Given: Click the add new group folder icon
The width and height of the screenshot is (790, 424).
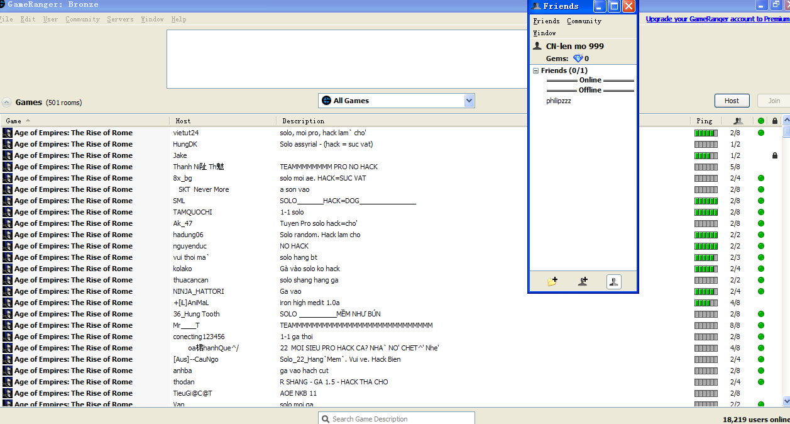Looking at the screenshot, I should (x=552, y=281).
